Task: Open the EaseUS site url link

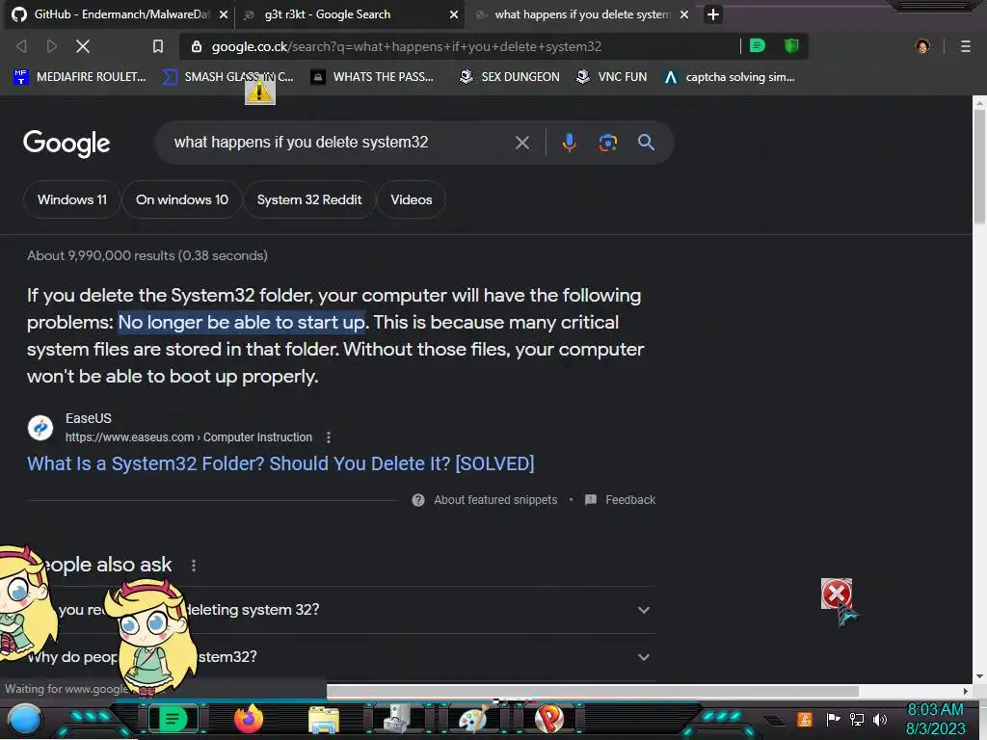Action: (189, 437)
